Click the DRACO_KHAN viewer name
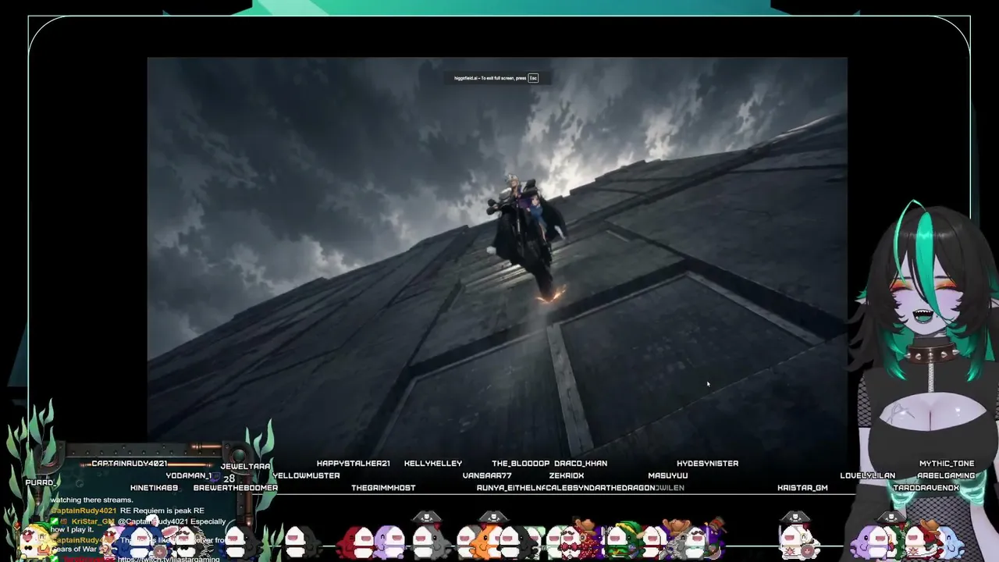The width and height of the screenshot is (999, 562). pyautogui.click(x=581, y=463)
